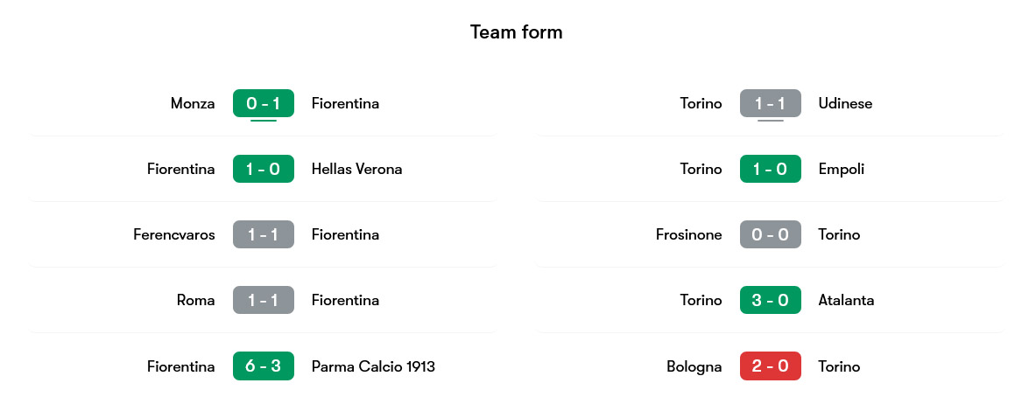The width and height of the screenshot is (1036, 404).
Task: Open the Torino 1 - 0 Empoli score
Action: (x=770, y=169)
